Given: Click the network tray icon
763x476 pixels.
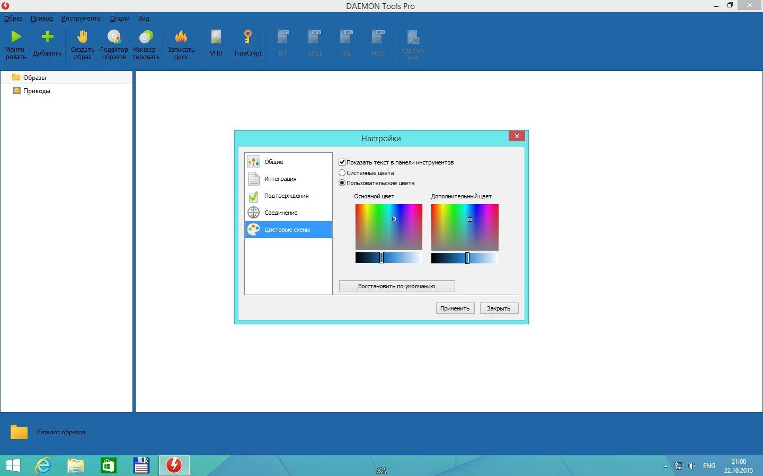Looking at the screenshot, I should click(x=678, y=466).
